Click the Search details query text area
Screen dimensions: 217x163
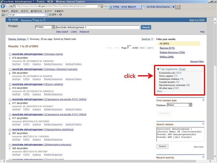pos(180,134)
